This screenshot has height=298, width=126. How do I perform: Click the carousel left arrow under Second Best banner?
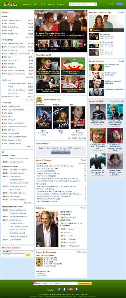36,44
